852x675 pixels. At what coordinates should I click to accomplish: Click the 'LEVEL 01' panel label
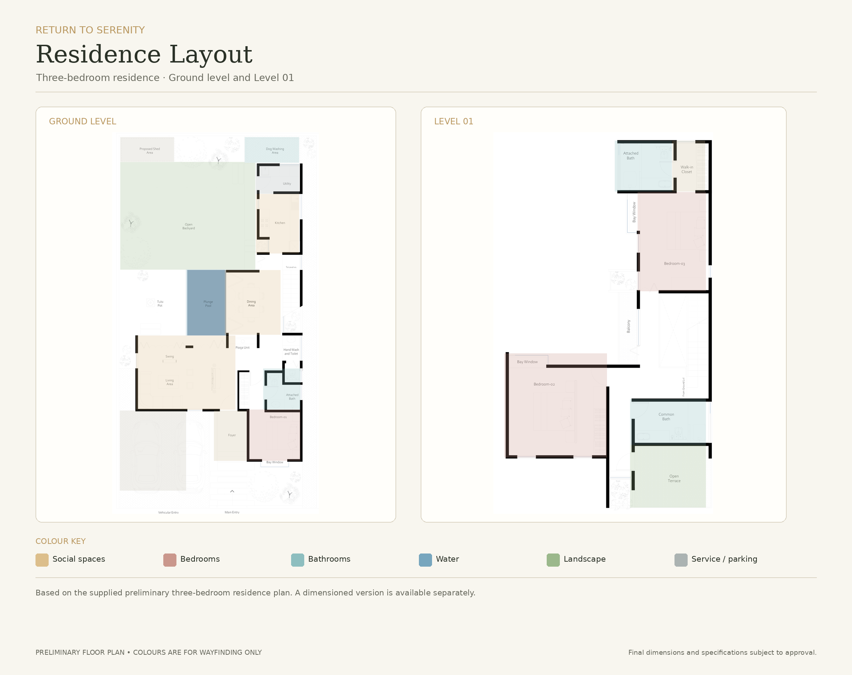[x=454, y=121]
